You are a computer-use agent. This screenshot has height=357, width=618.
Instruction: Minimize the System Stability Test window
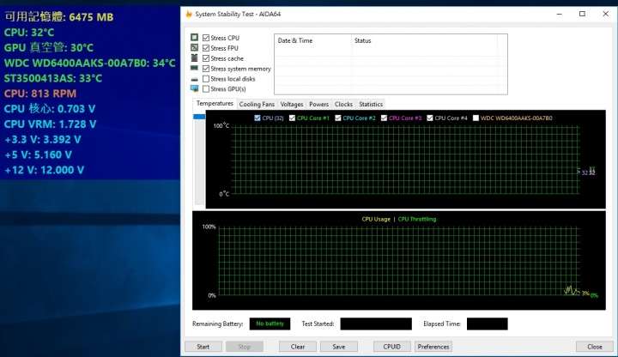(x=560, y=14)
